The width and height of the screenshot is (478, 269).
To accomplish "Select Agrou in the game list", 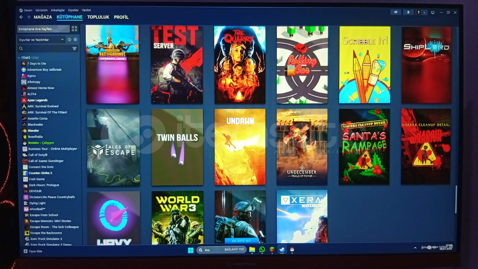I will click(x=31, y=76).
